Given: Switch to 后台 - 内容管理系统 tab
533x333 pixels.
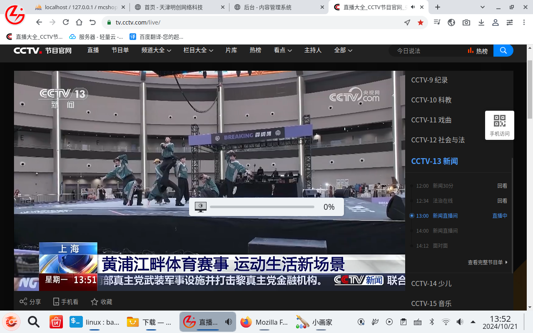Looking at the screenshot, I should [278, 7].
